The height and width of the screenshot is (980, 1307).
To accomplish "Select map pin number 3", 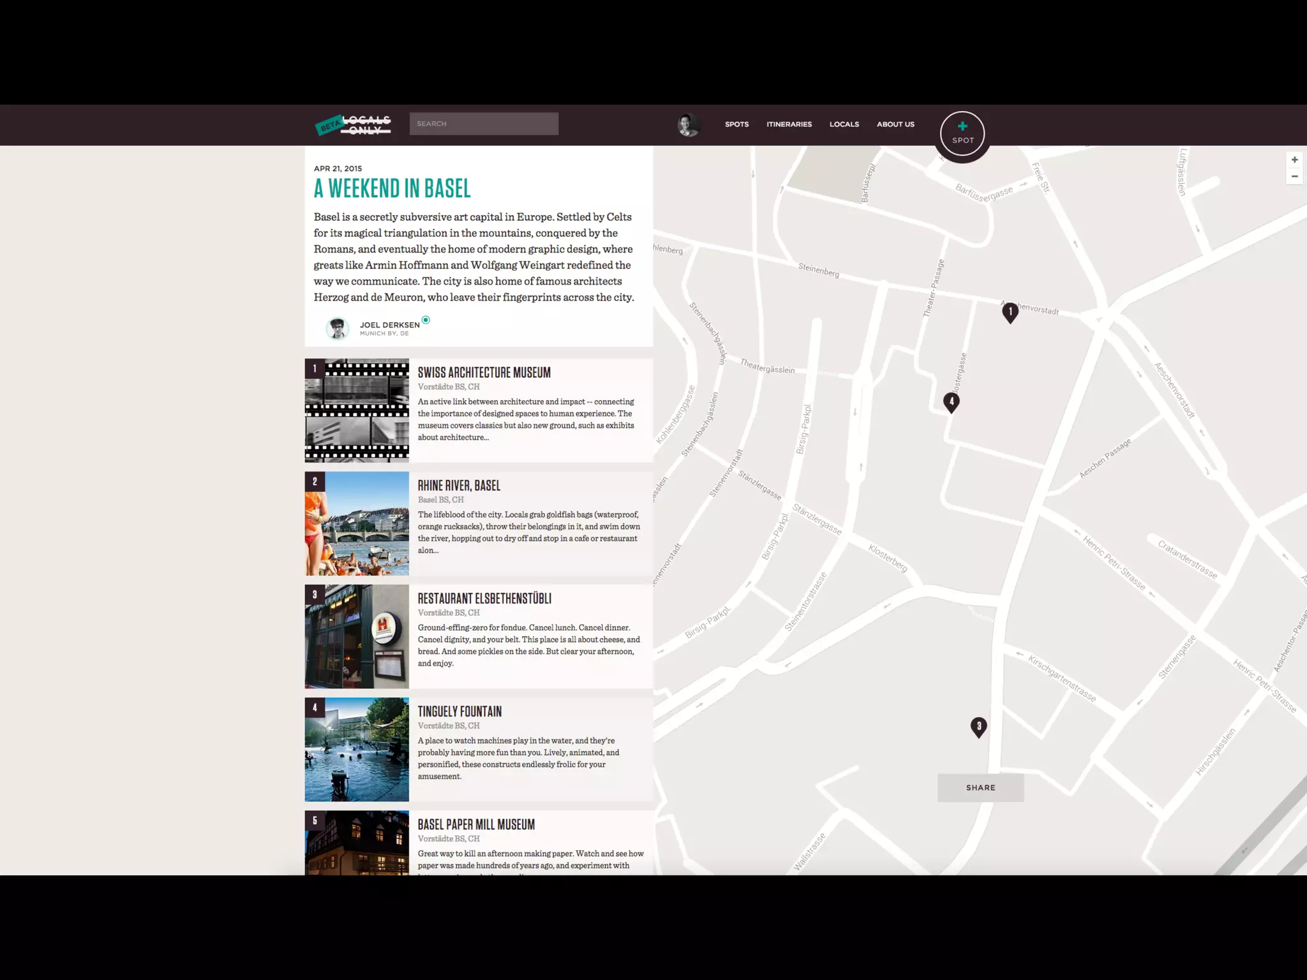I will point(978,727).
